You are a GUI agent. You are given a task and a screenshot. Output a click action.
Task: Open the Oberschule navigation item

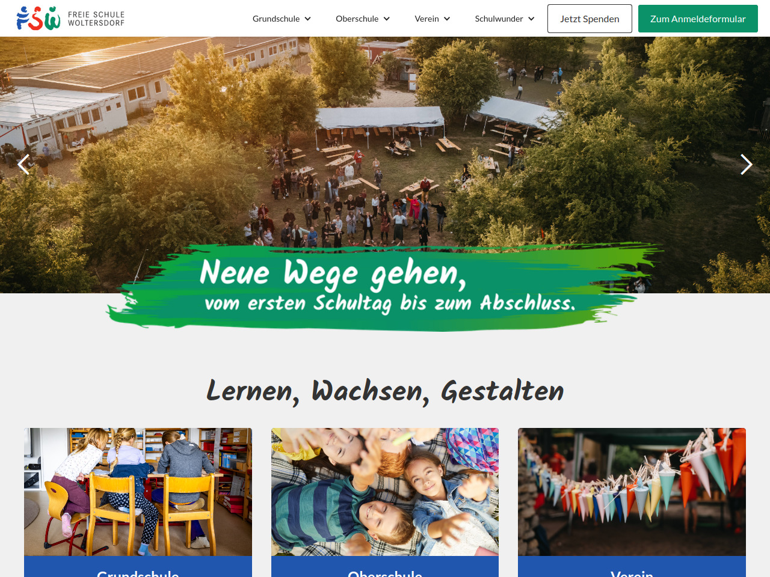[357, 19]
